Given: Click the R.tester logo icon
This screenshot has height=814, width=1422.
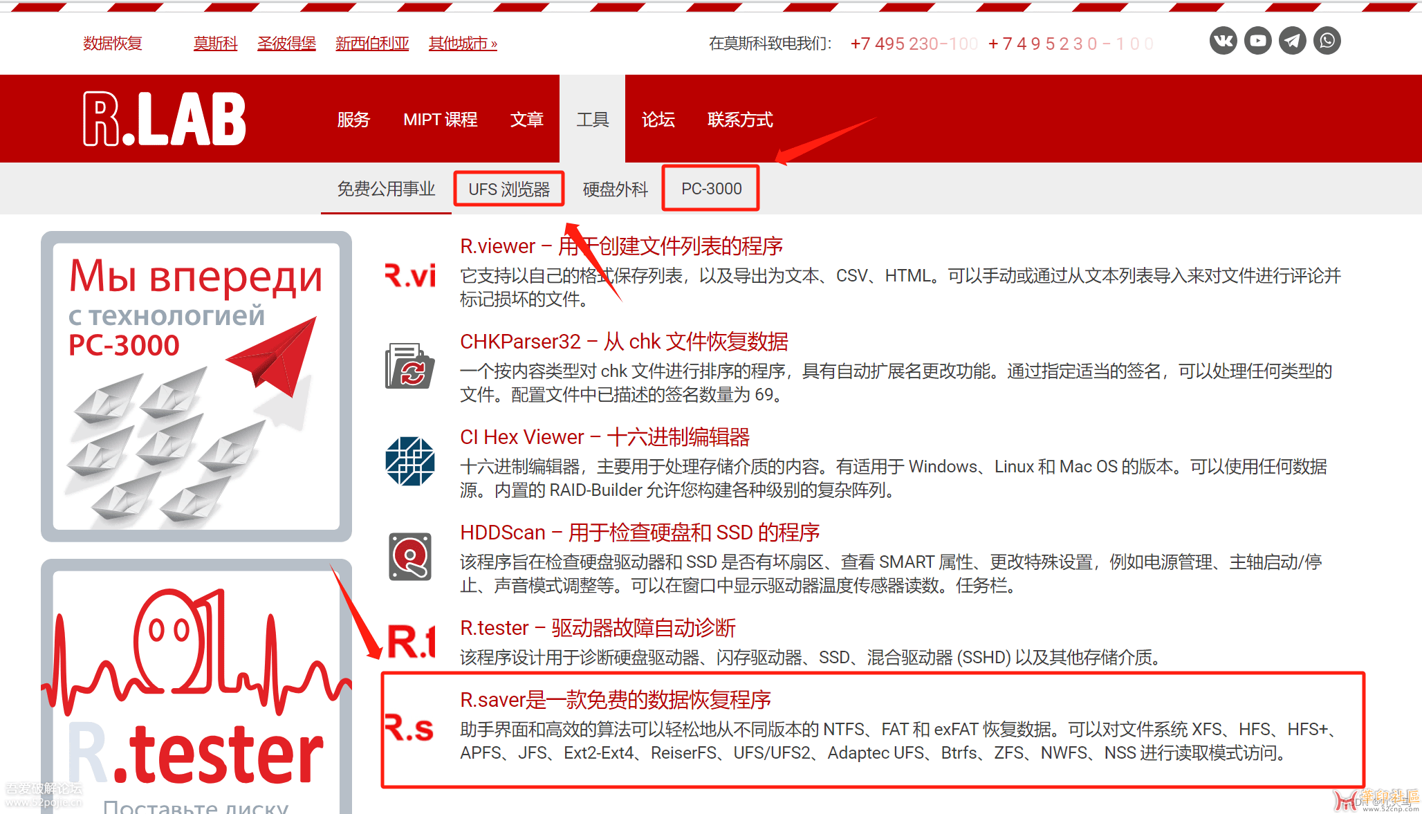Looking at the screenshot, I should [x=412, y=641].
